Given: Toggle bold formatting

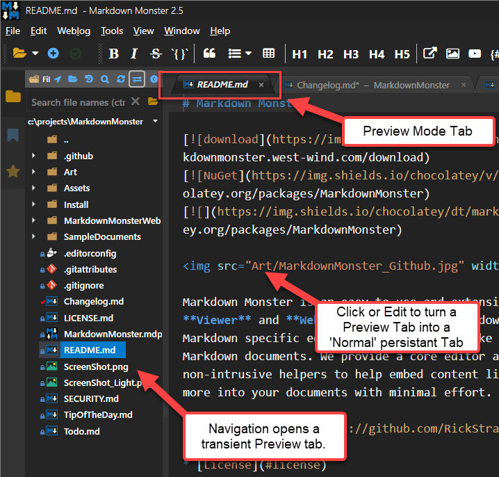Looking at the screenshot, I should point(113,54).
